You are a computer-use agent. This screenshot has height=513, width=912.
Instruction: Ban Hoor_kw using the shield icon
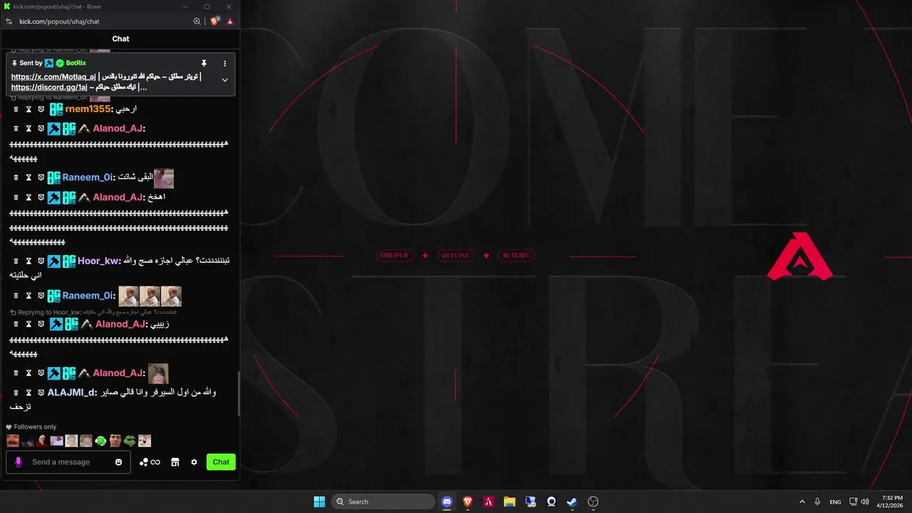(x=41, y=261)
